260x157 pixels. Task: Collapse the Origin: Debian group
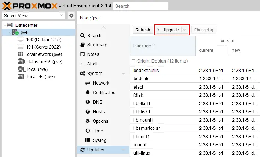pos(133,61)
